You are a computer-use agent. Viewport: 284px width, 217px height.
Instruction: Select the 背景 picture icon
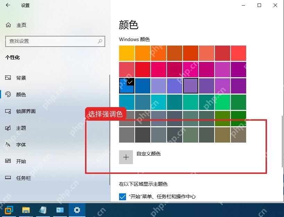tap(8, 78)
